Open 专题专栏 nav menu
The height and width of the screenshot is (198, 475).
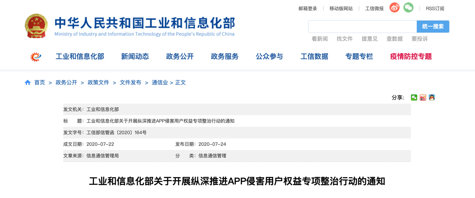[359, 57]
